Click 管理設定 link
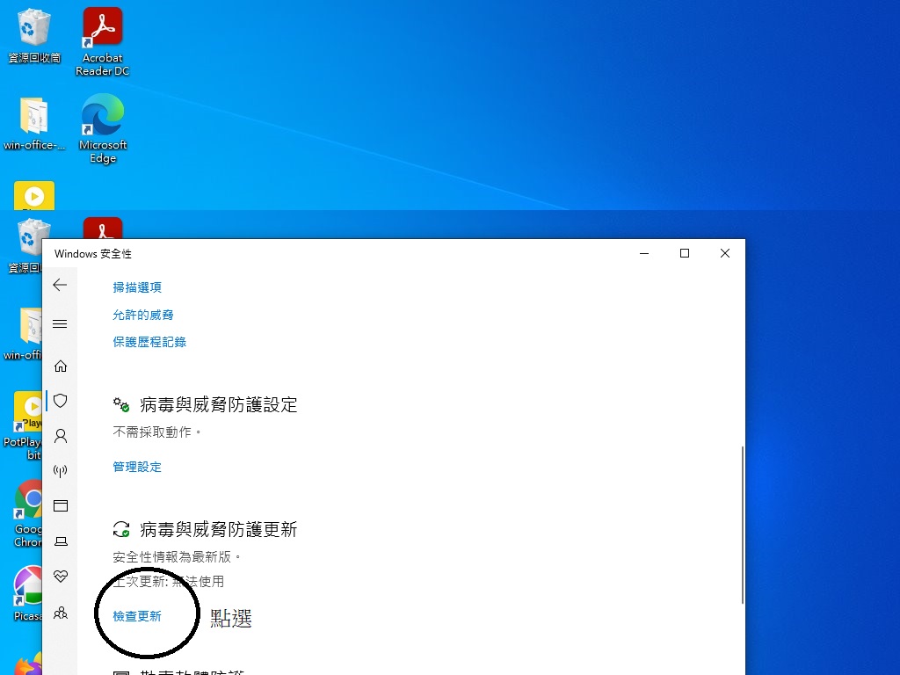This screenshot has height=675, width=900. coord(137,468)
